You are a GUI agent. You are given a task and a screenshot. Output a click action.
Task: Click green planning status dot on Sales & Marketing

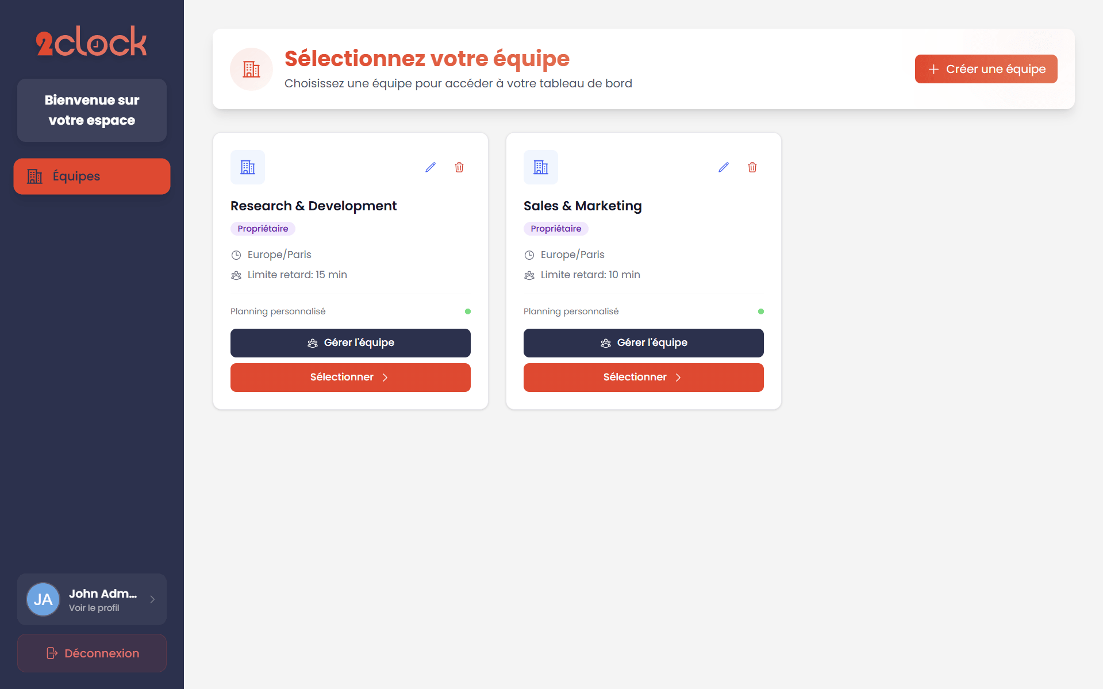pyautogui.click(x=761, y=311)
